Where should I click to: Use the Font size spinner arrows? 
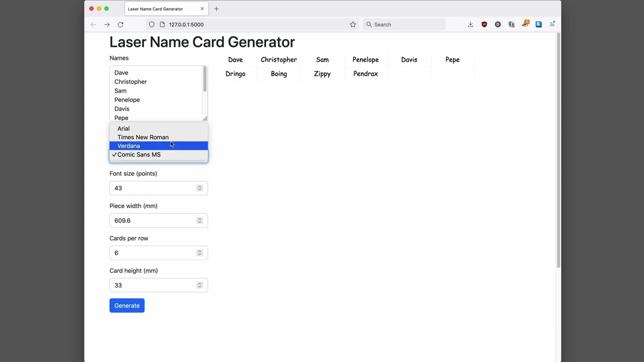tap(199, 188)
